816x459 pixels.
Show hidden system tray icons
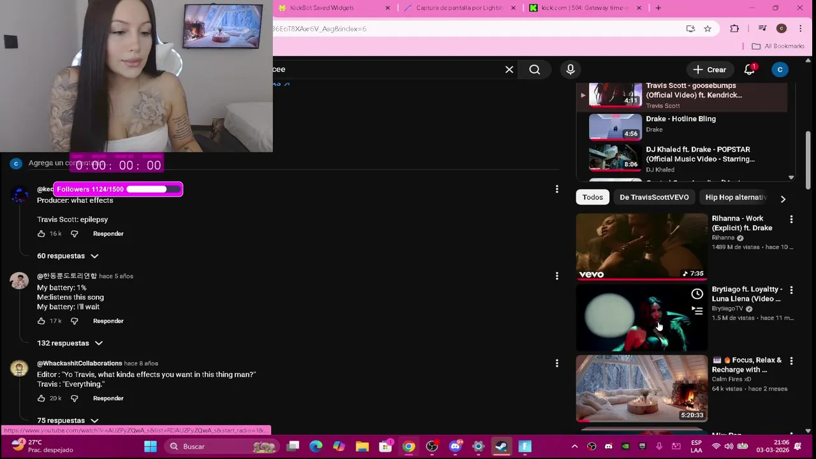(x=574, y=447)
